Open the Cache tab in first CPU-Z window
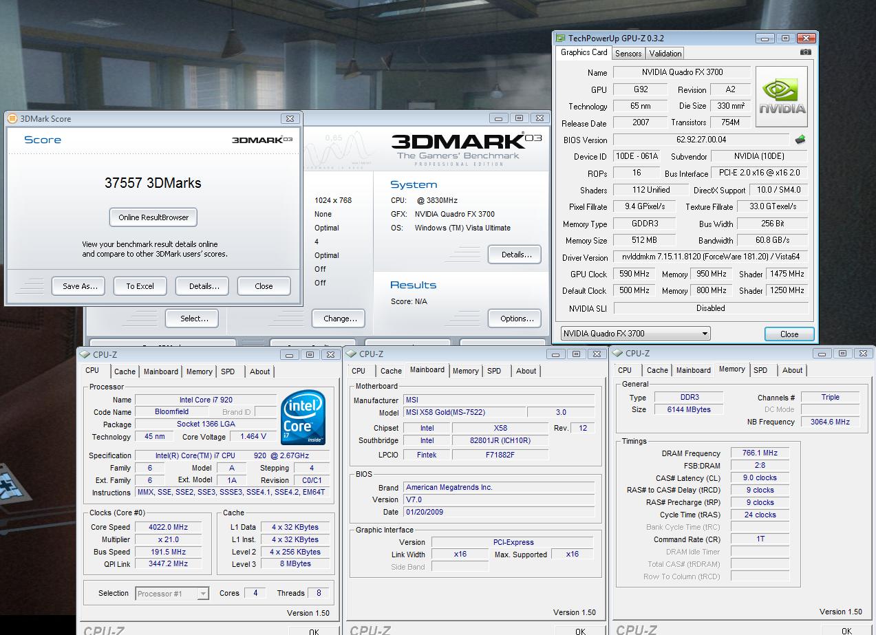Image resolution: width=876 pixels, height=635 pixels. (x=125, y=372)
